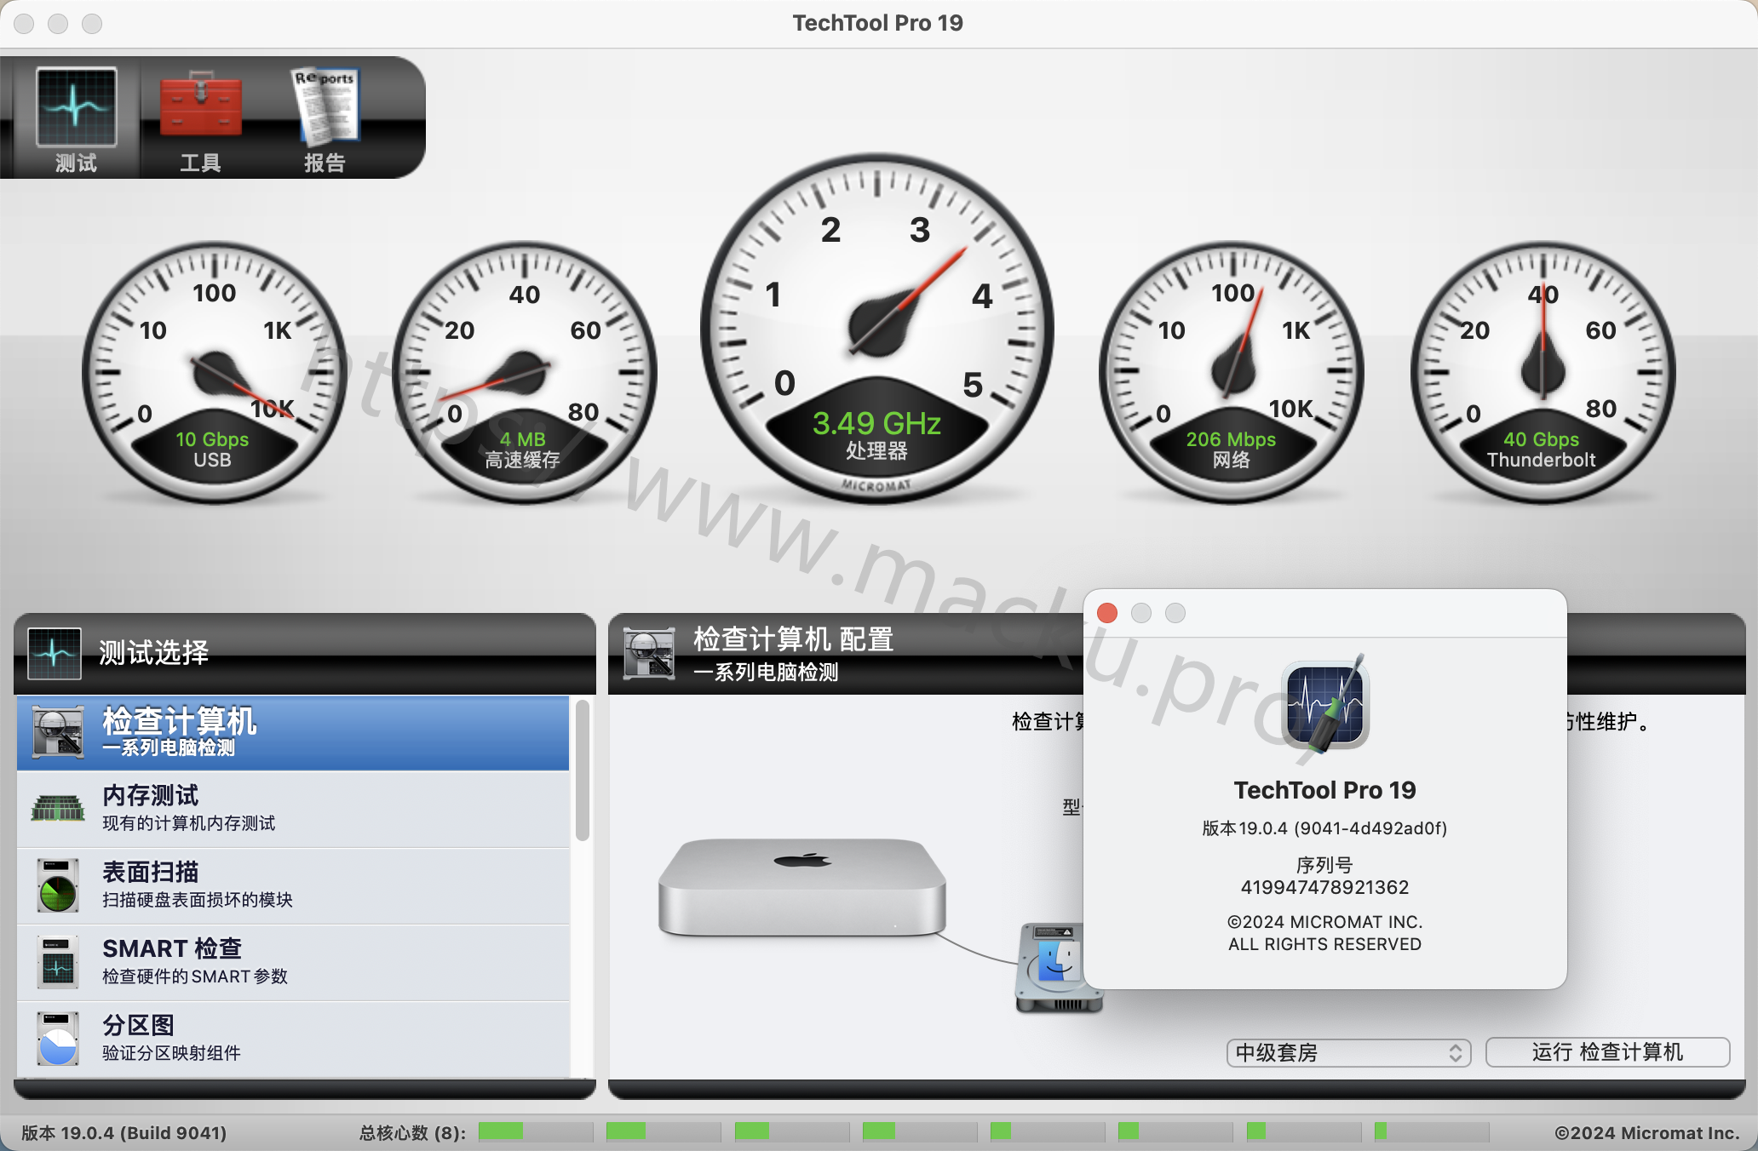Select the 内存测试 test row
The height and width of the screenshot is (1151, 1758).
pos(293,809)
